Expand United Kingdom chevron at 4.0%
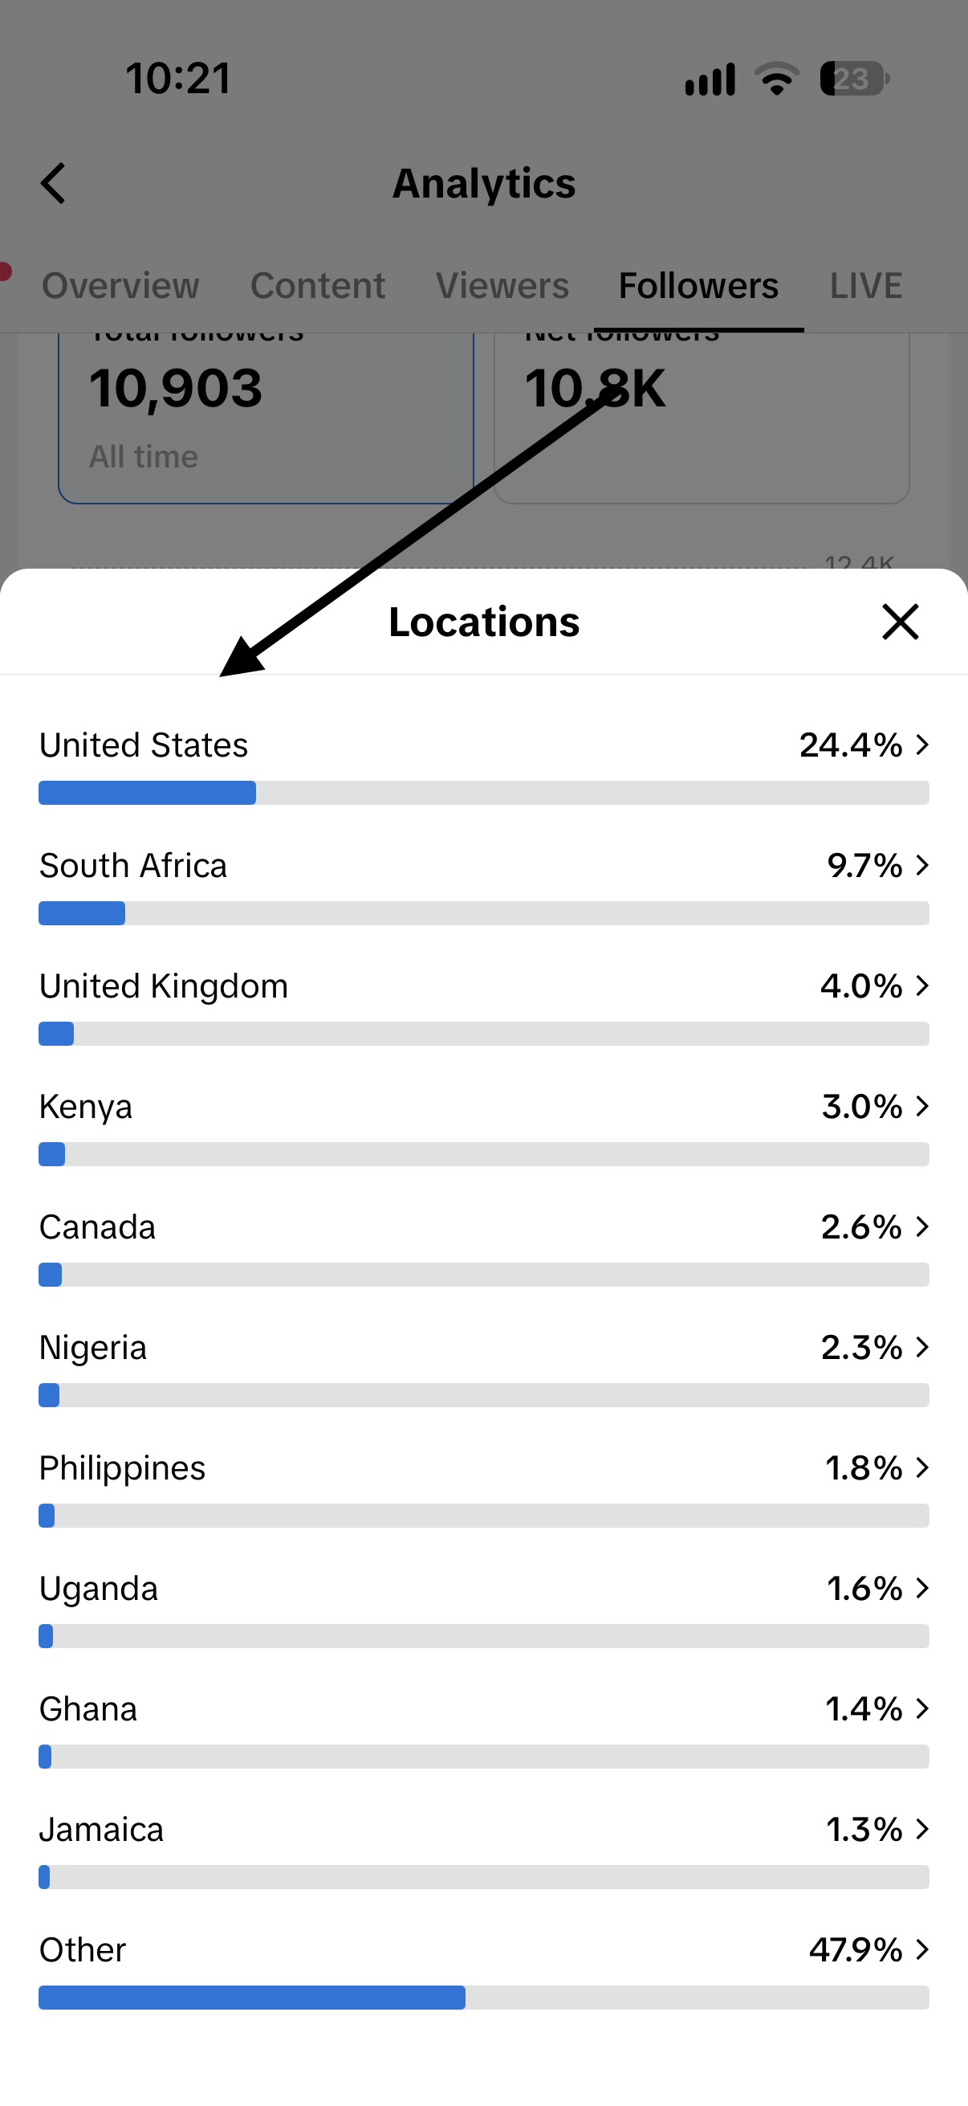The width and height of the screenshot is (968, 2106). [x=922, y=986]
